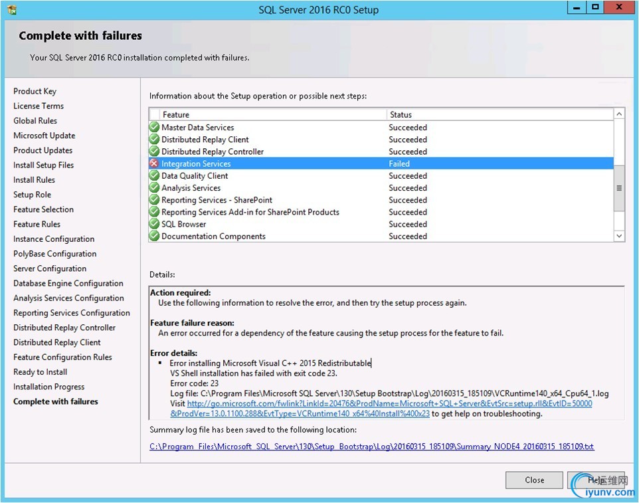Select the Distributed Replay Client feature row
The width and height of the screenshot is (639, 503).
click(x=381, y=140)
